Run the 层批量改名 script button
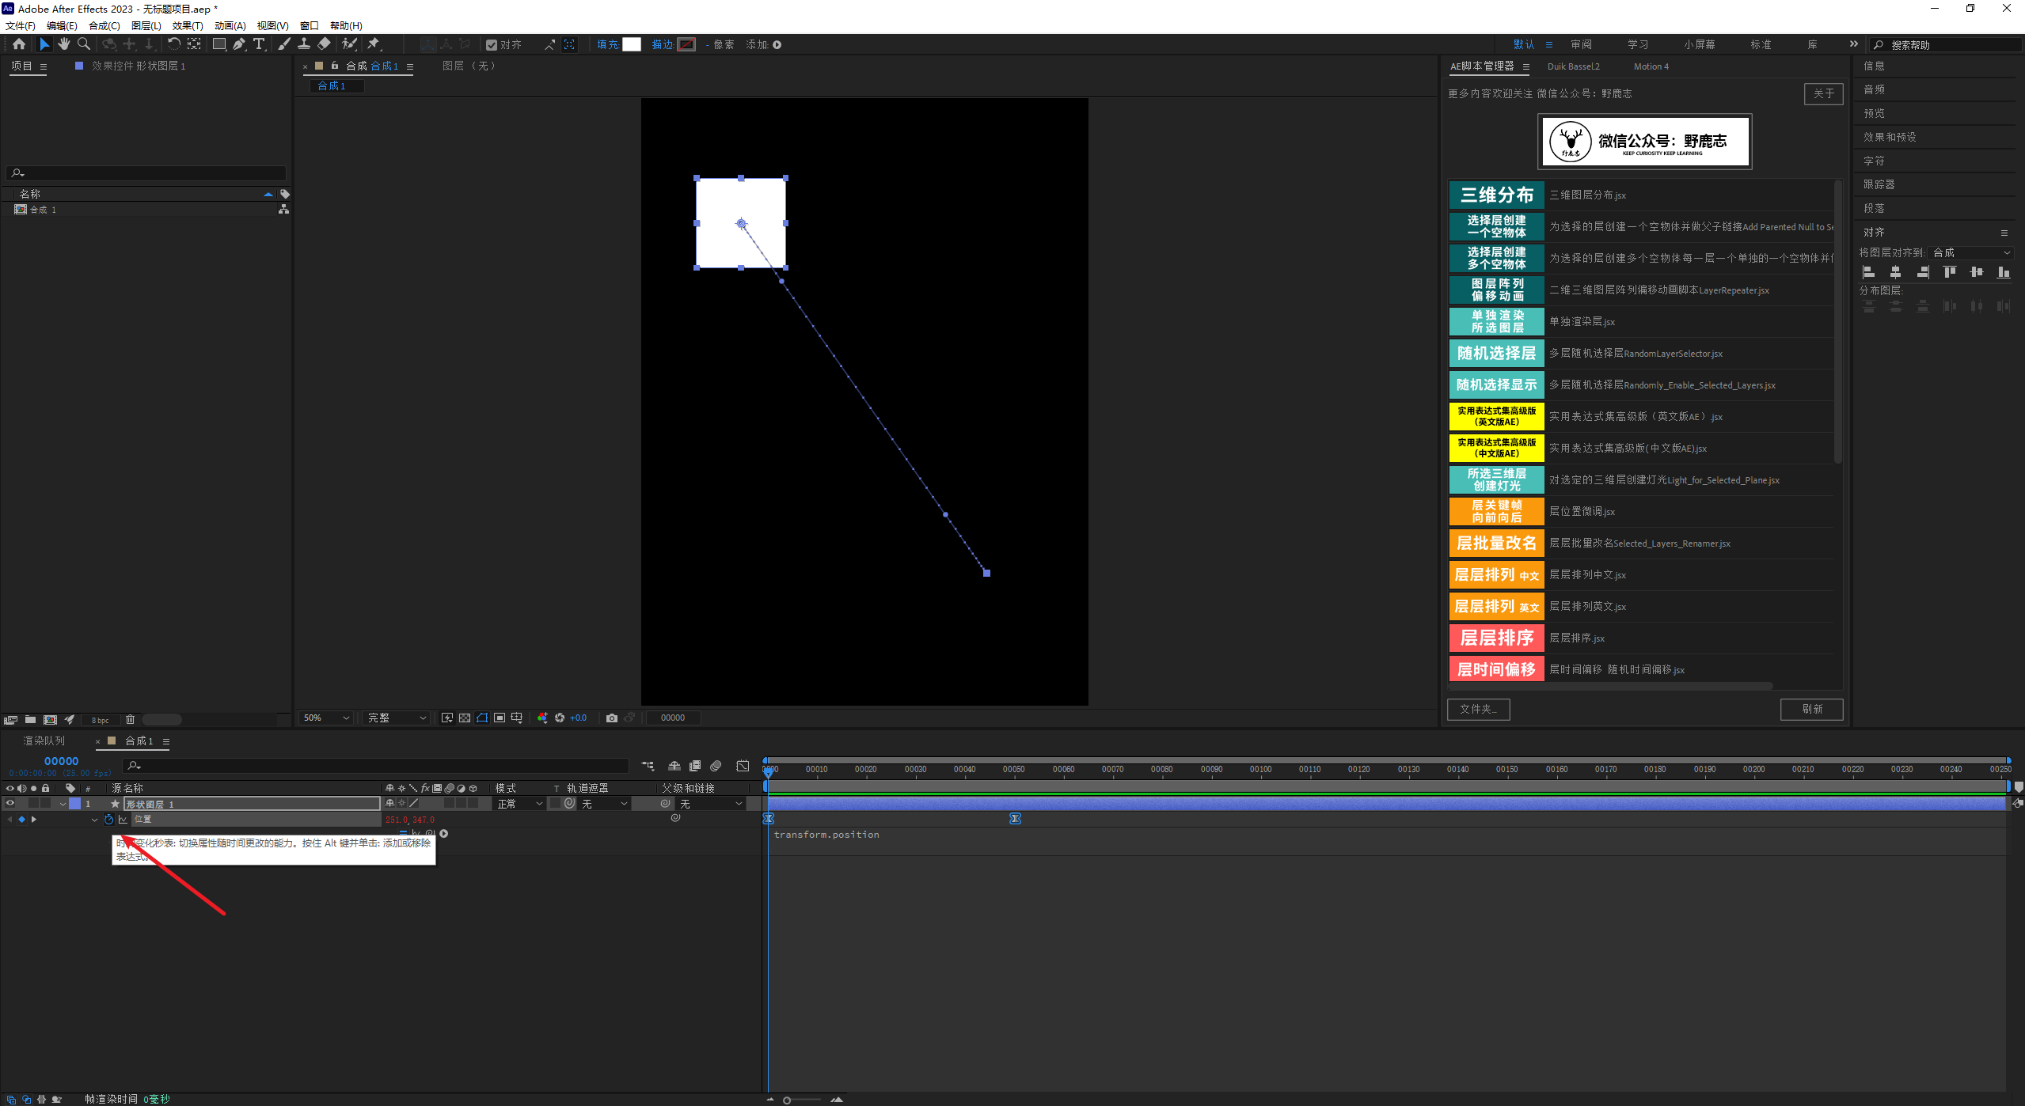2025x1106 pixels. (x=1495, y=544)
